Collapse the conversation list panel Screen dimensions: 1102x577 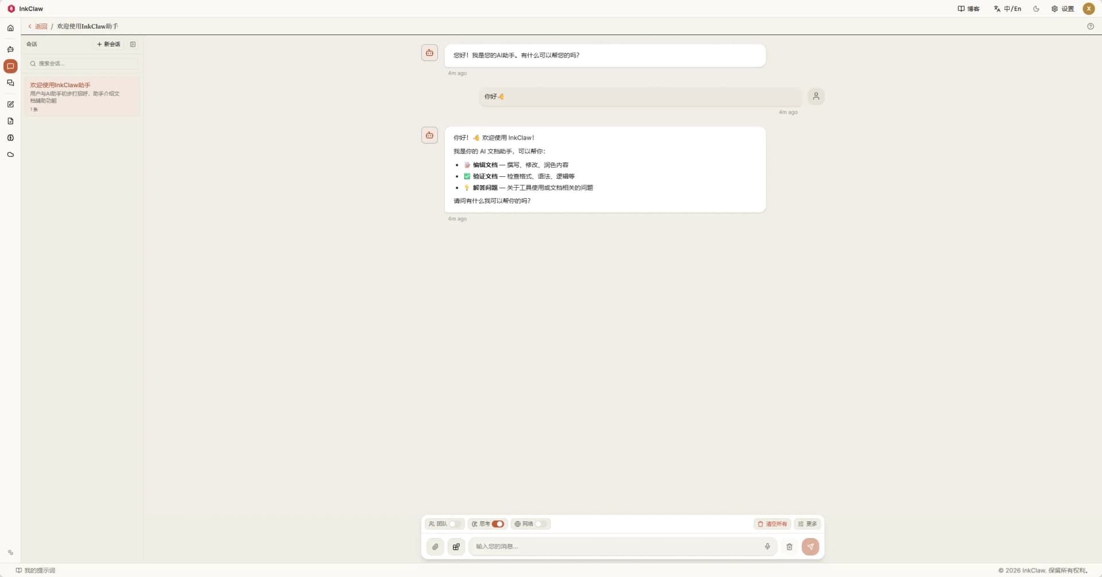[133, 44]
